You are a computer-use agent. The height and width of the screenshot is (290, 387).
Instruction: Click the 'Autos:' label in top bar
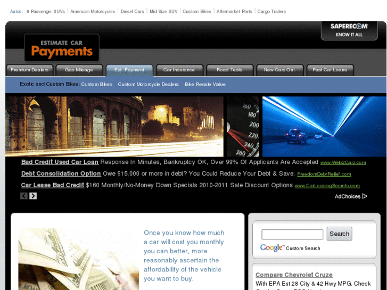click(x=17, y=12)
